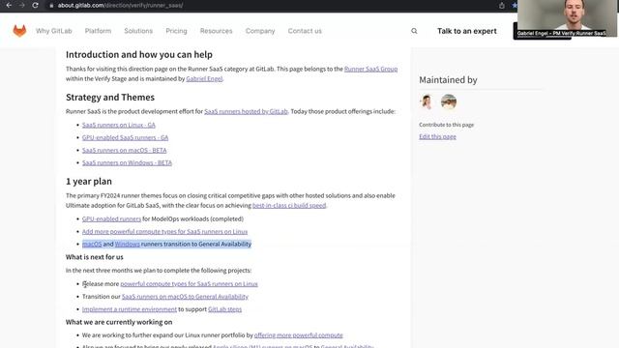Open SaaS runners on Linux - GA link
Image resolution: width=619 pixels, height=348 pixels.
coord(118,125)
